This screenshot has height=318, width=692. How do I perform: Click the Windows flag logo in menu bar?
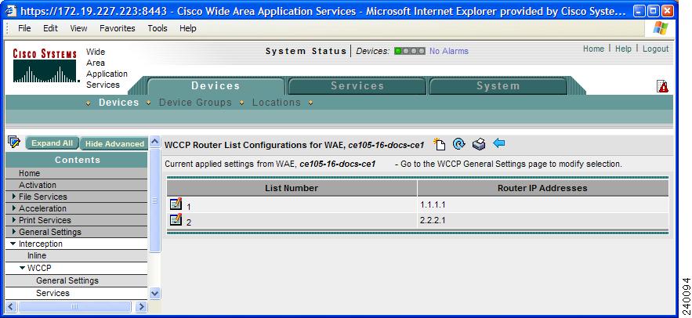point(660,28)
